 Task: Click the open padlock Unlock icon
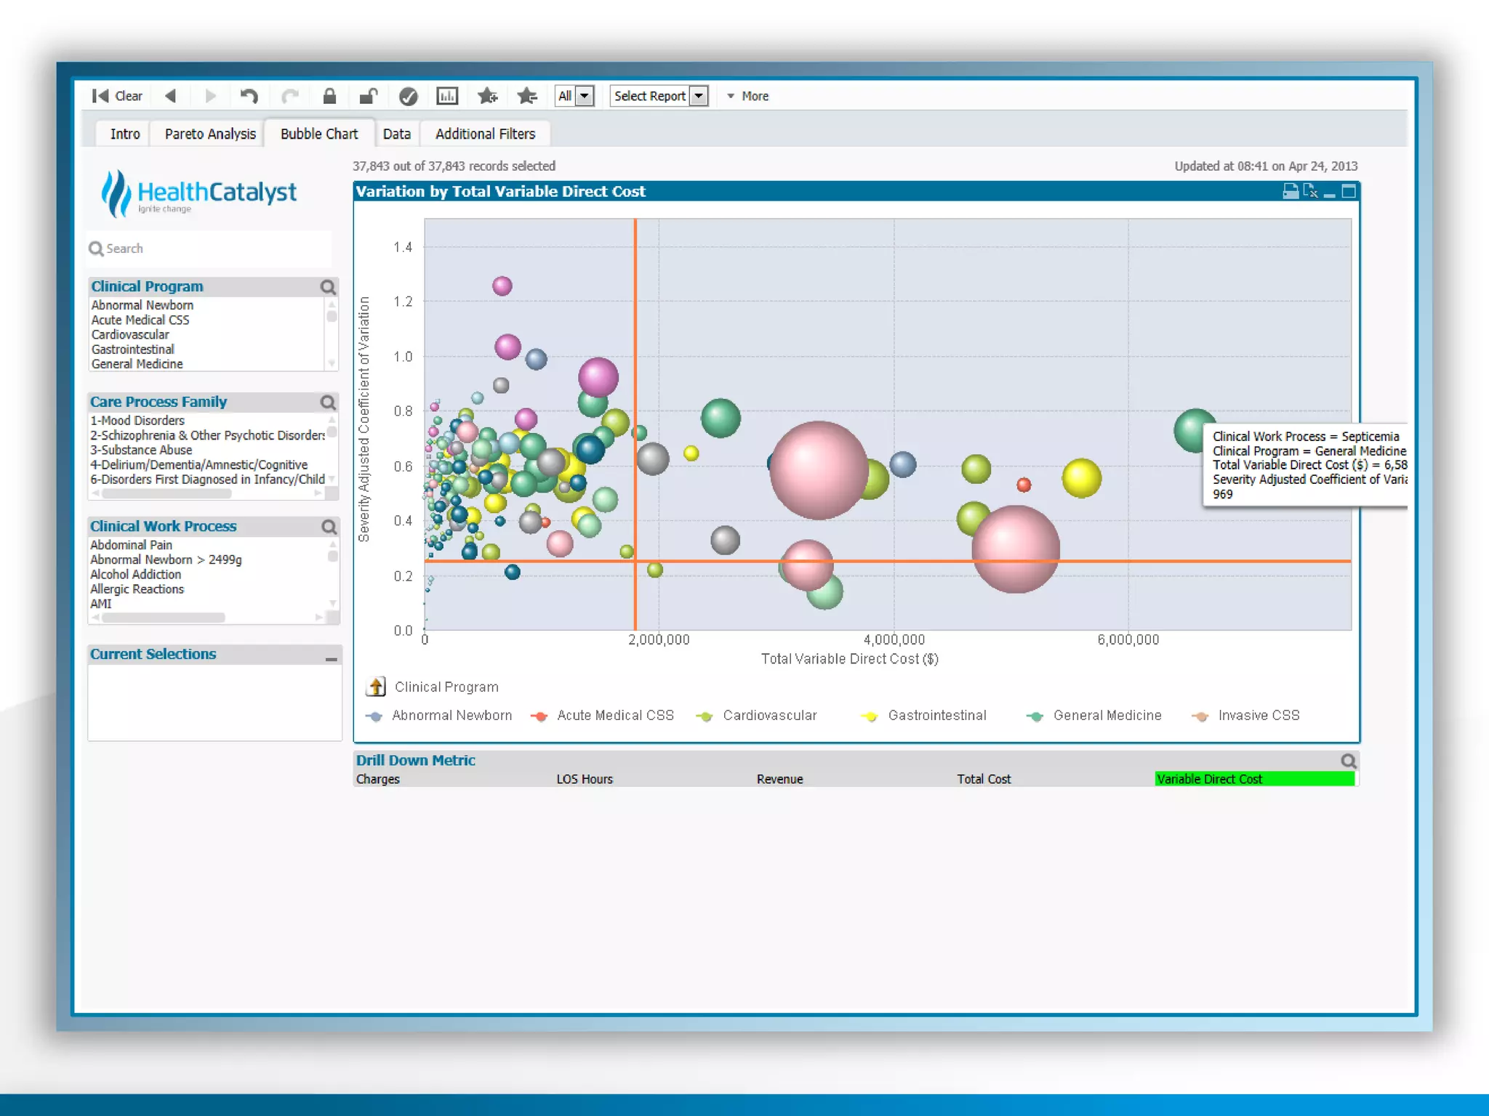point(369,96)
